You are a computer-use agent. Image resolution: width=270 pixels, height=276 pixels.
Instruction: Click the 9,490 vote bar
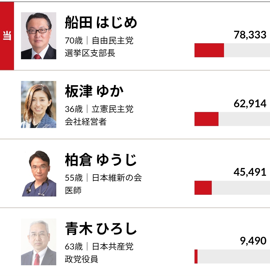coord(232,256)
